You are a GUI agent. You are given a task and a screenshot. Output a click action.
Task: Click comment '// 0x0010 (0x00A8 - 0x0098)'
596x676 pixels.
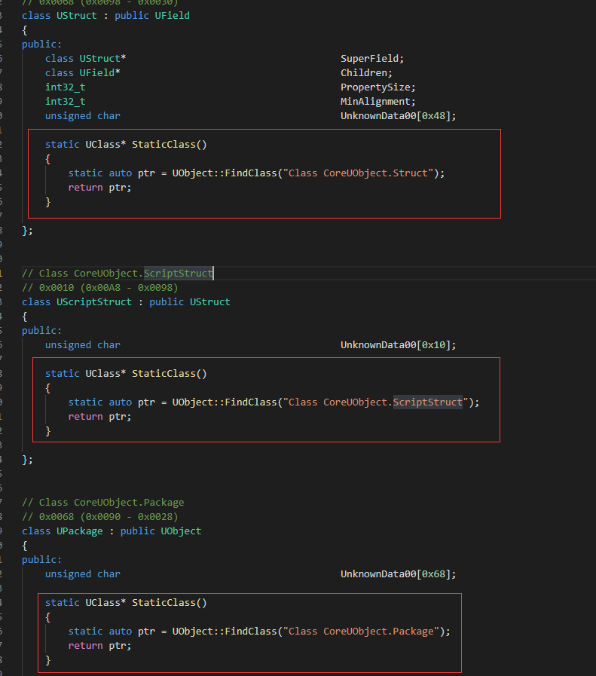coord(100,288)
